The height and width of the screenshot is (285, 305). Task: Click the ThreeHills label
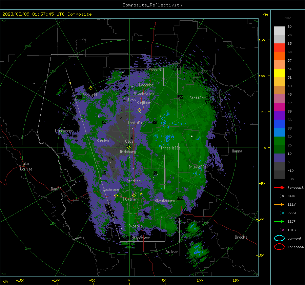click(x=170, y=148)
